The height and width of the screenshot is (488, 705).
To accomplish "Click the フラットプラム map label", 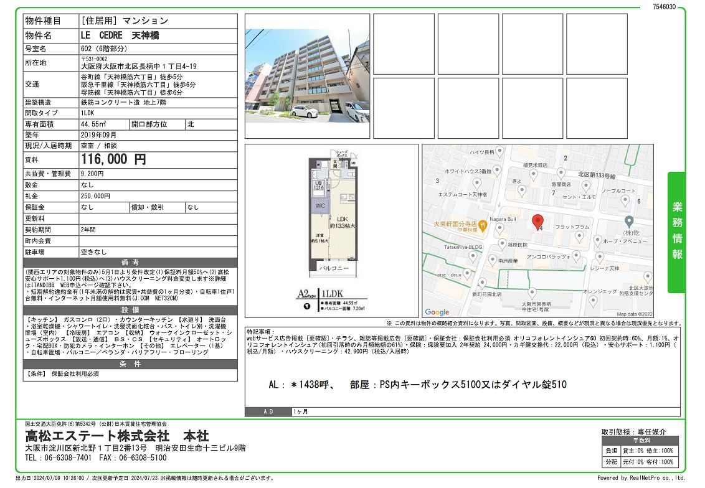I will (x=572, y=227).
